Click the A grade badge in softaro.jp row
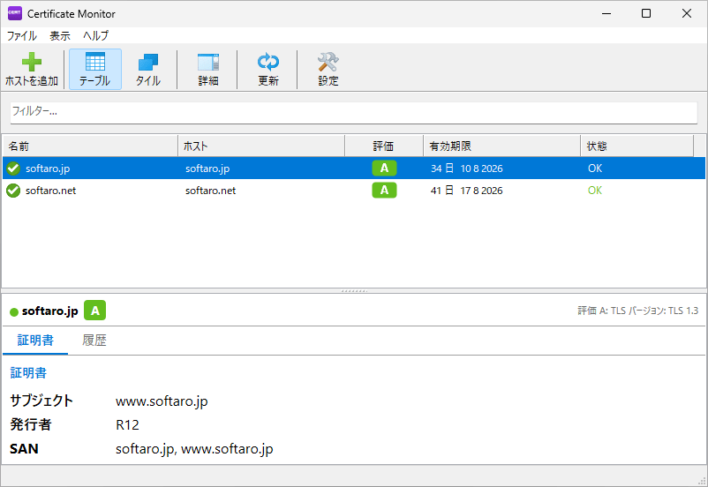Image resolution: width=708 pixels, height=487 pixels. pyautogui.click(x=384, y=168)
